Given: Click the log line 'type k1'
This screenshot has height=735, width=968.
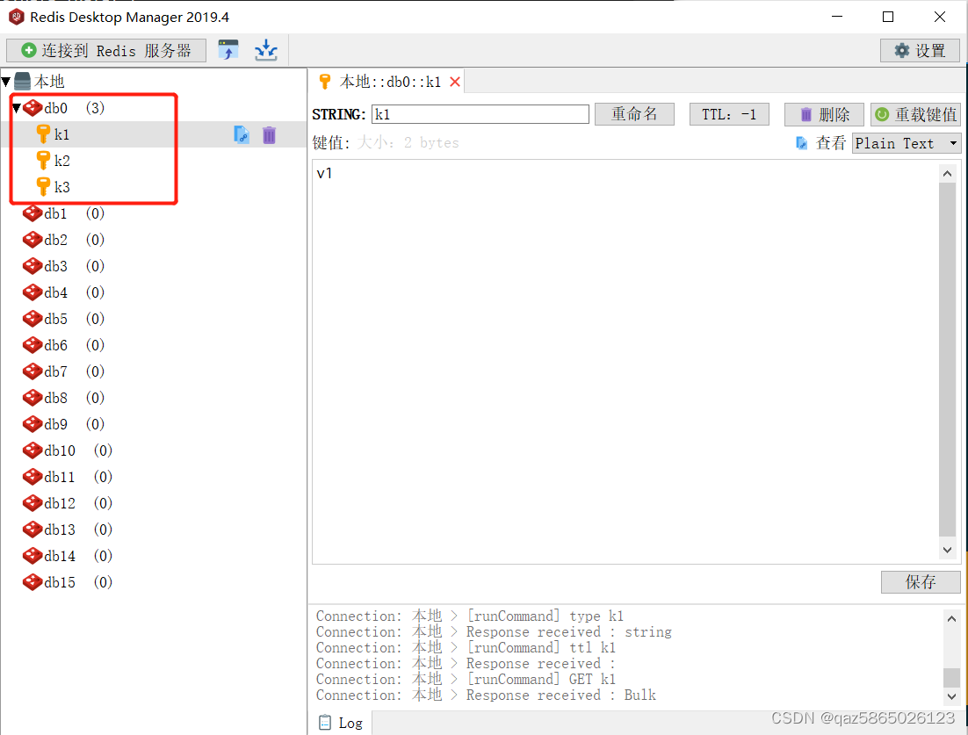Looking at the screenshot, I should pos(470,616).
